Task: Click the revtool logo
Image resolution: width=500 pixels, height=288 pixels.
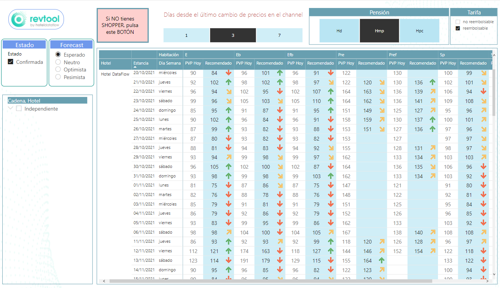Action: tap(36, 19)
